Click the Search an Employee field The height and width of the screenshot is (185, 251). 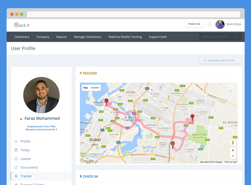pos(220,37)
